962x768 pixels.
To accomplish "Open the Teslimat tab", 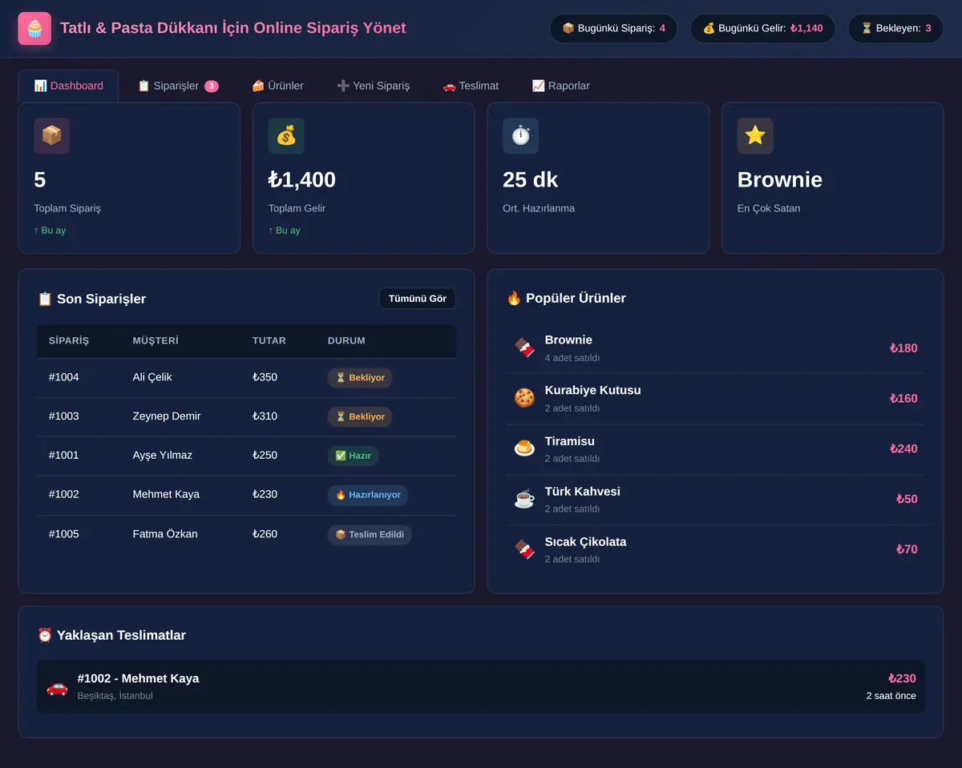I will pyautogui.click(x=471, y=86).
